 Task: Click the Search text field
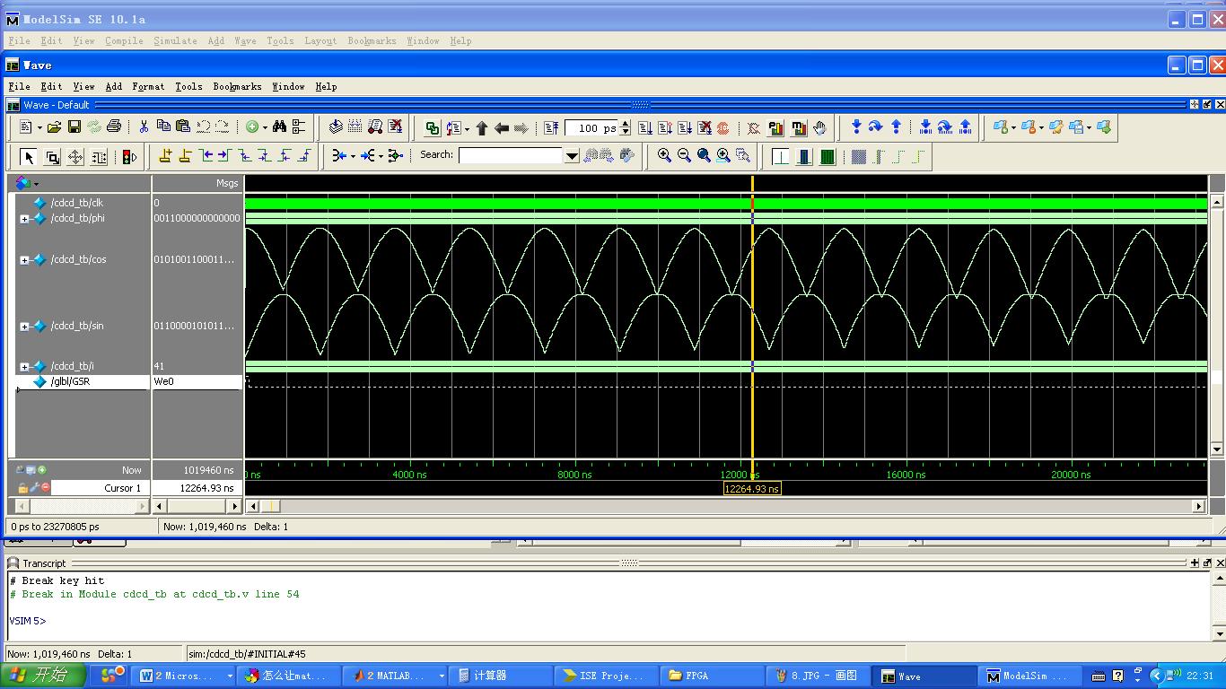(511, 155)
